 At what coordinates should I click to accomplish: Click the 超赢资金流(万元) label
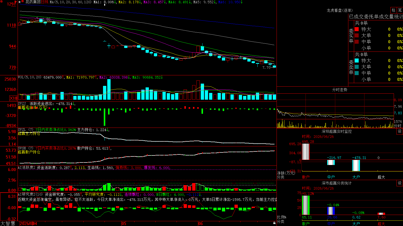click(32, 107)
